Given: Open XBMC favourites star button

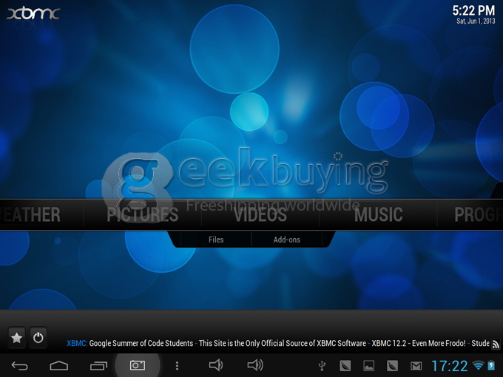Looking at the screenshot, I should (x=17, y=338).
